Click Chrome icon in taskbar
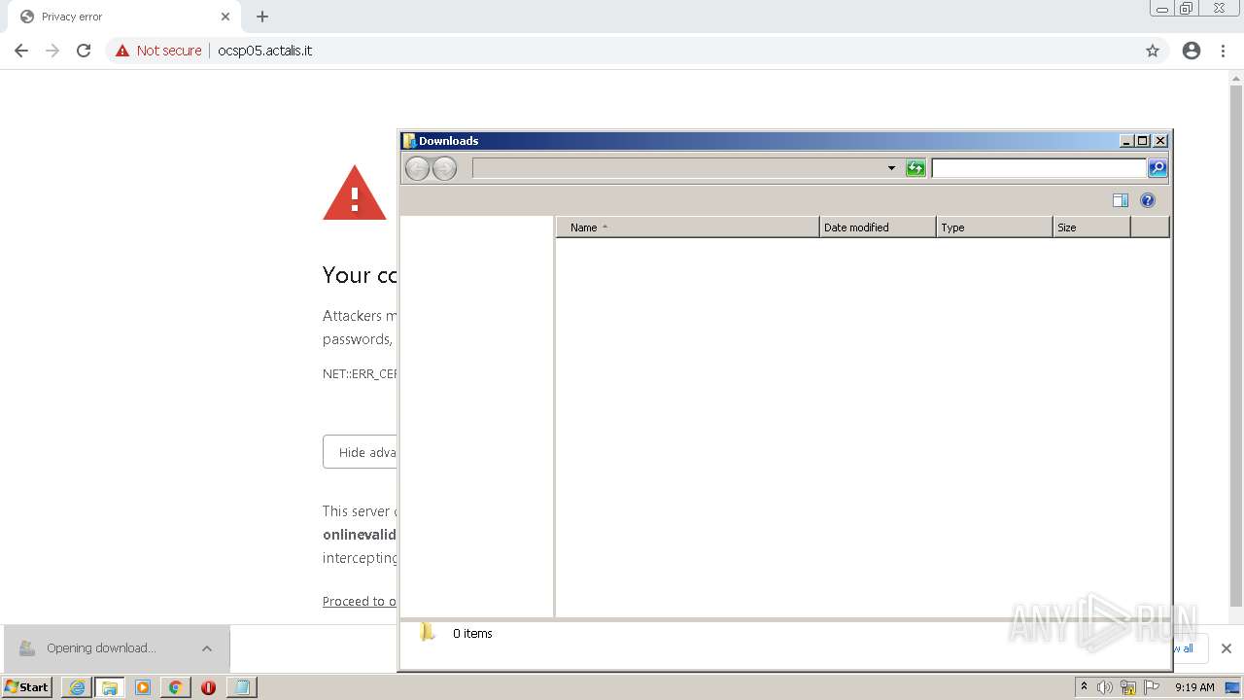 (x=175, y=687)
